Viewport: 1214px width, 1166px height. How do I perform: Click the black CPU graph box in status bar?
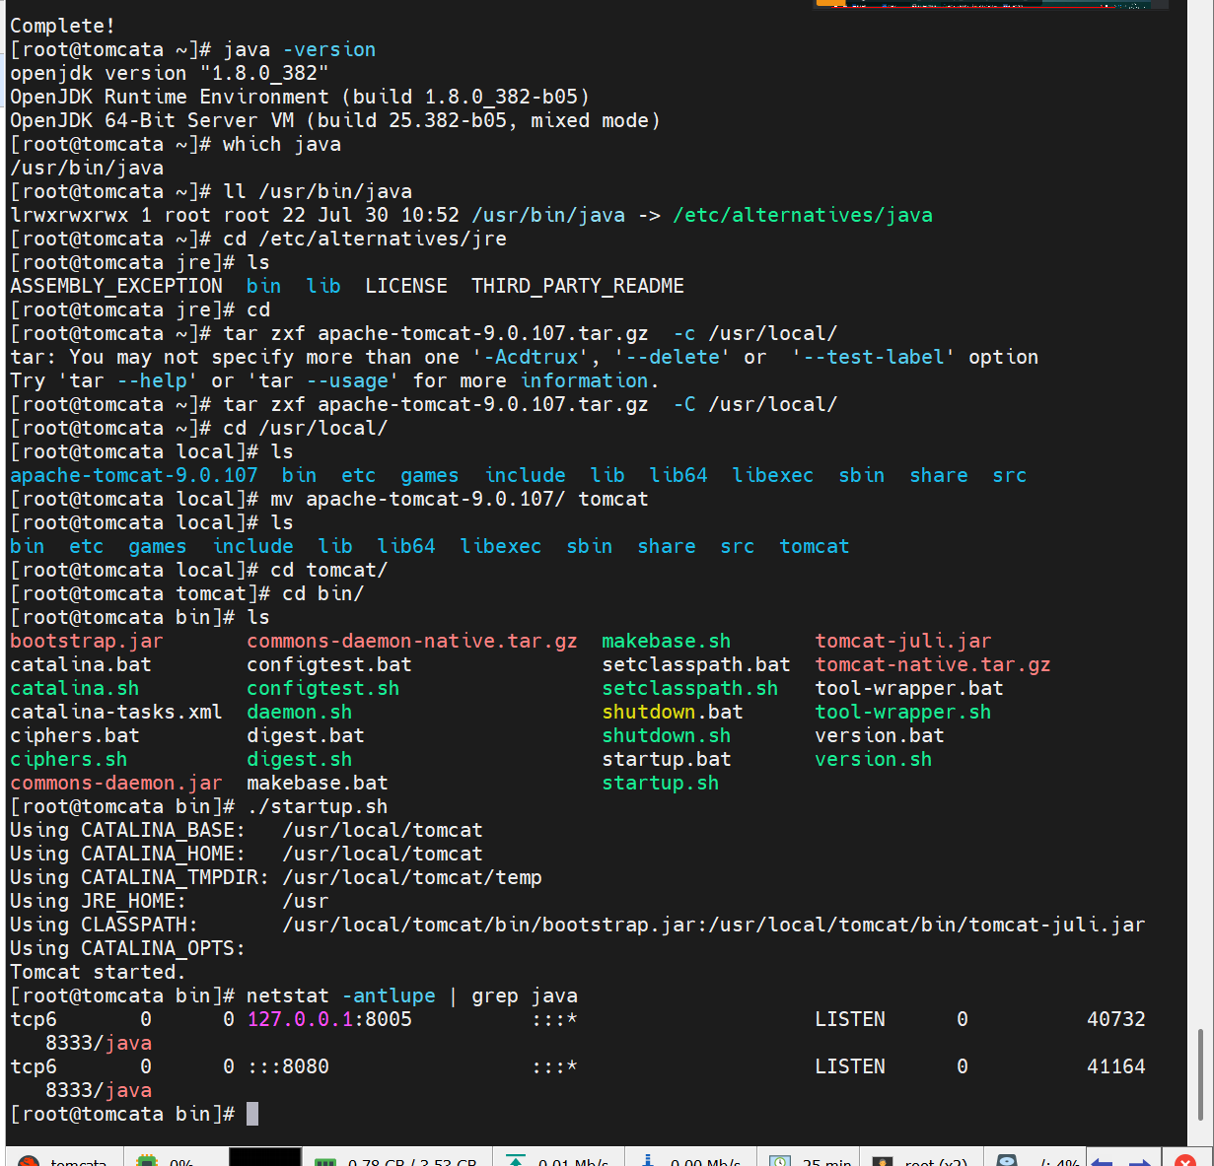pyautogui.click(x=265, y=1157)
